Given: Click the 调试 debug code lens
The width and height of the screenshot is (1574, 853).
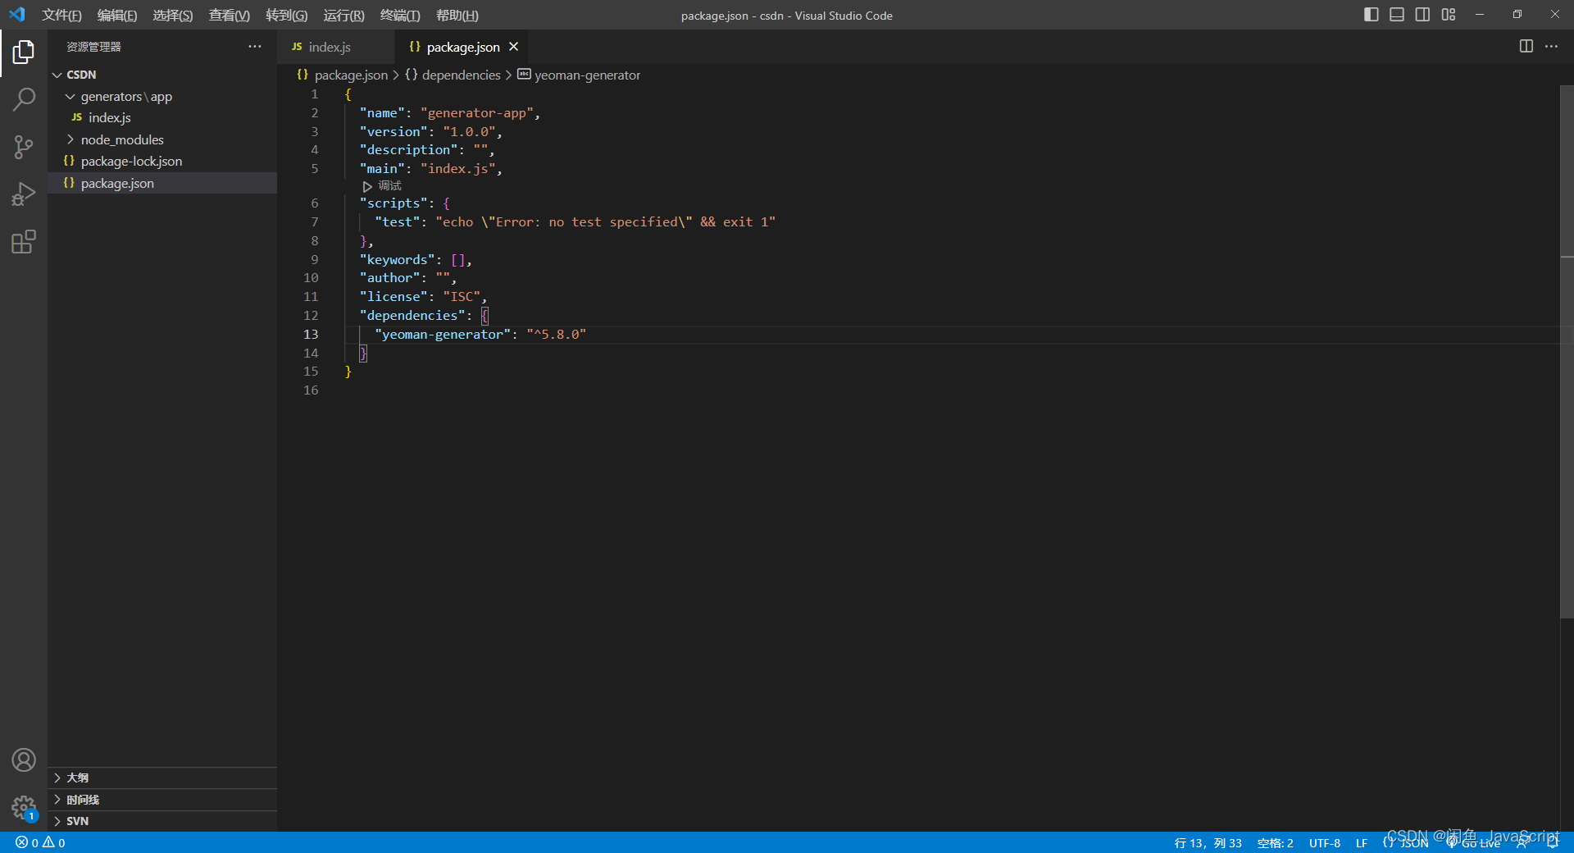Looking at the screenshot, I should click(389, 186).
